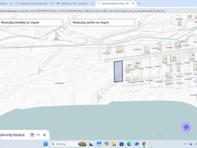This screenshot has width=197, height=148.
Task: Switch to the second Geoportal Krajowy tab
Action: click(x=33, y=3)
